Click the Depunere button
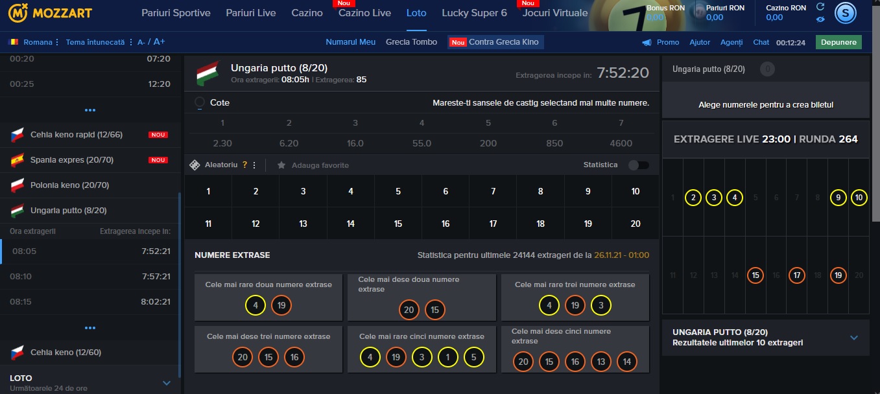The image size is (880, 394). pyautogui.click(x=838, y=42)
